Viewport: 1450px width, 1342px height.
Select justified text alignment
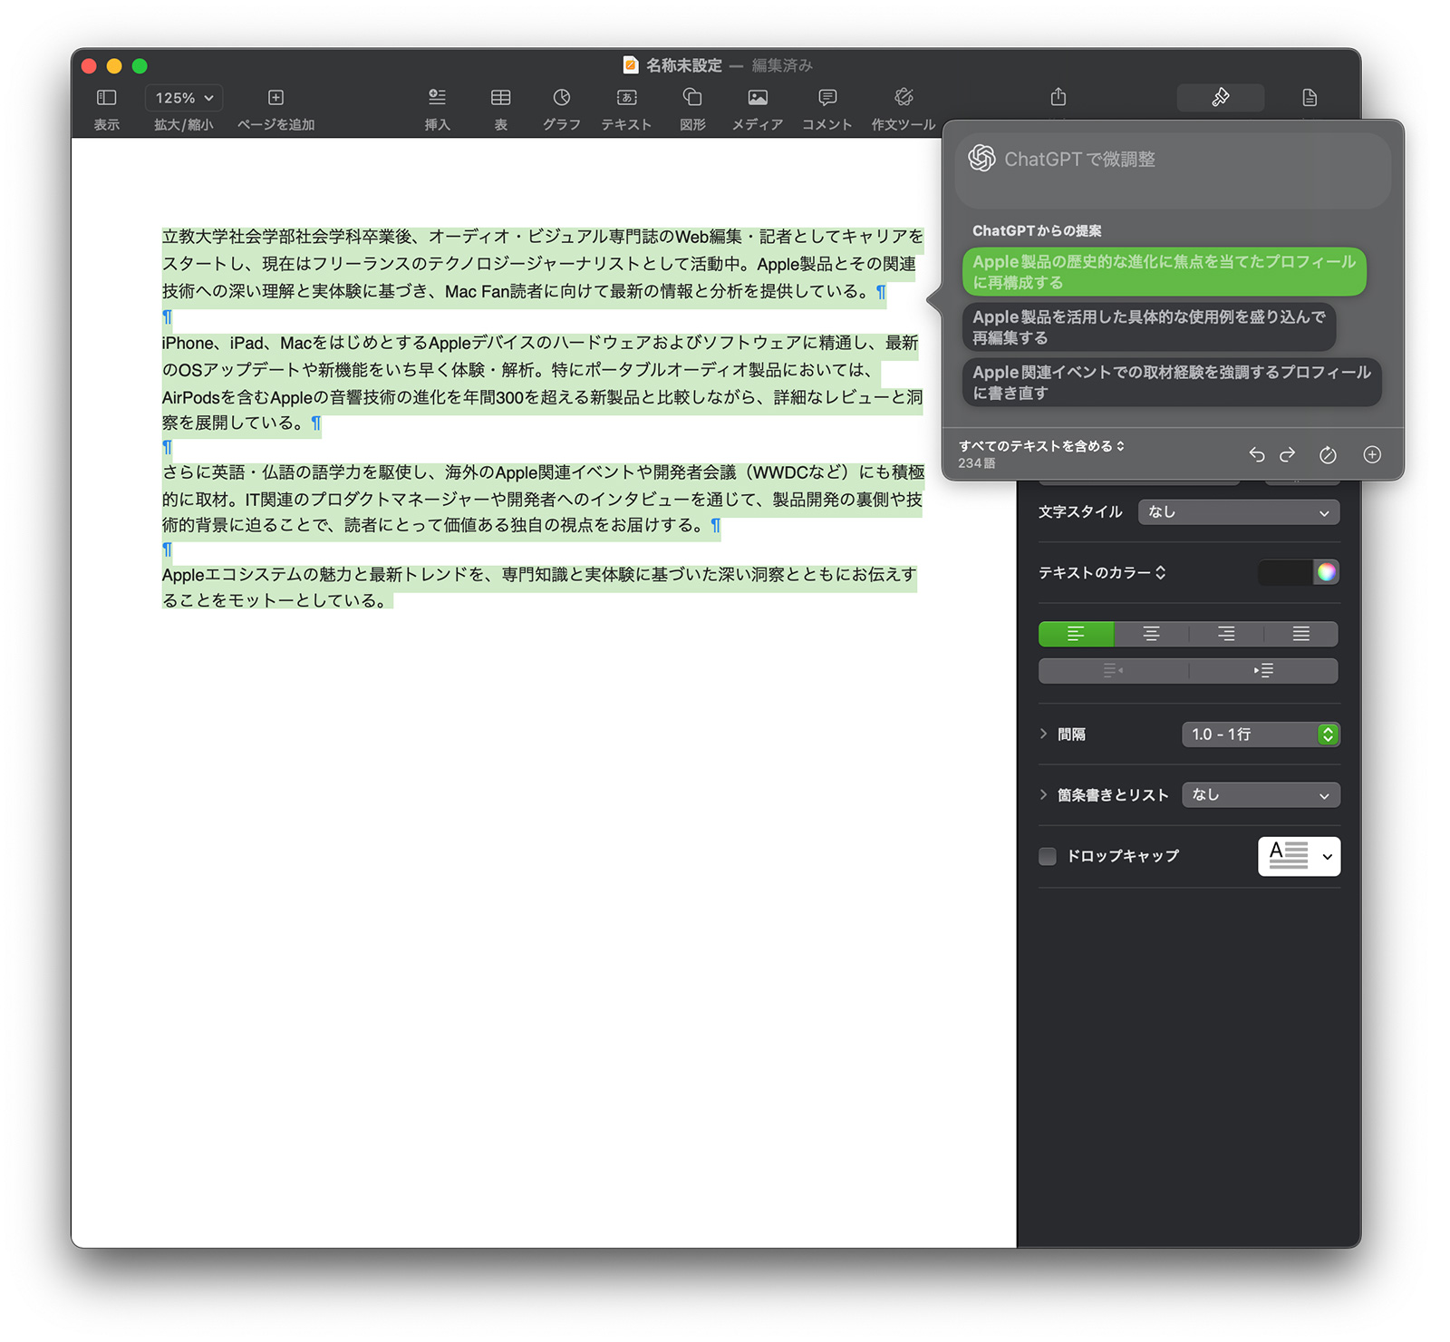pos(1301,634)
